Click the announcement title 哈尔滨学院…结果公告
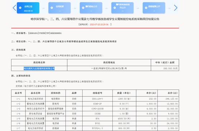Screen dimensions: 199x131 coord(95,19)
